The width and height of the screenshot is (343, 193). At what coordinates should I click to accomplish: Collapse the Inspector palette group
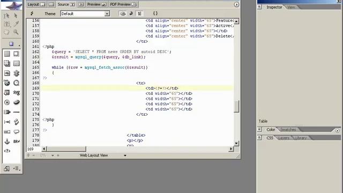pos(259,7)
